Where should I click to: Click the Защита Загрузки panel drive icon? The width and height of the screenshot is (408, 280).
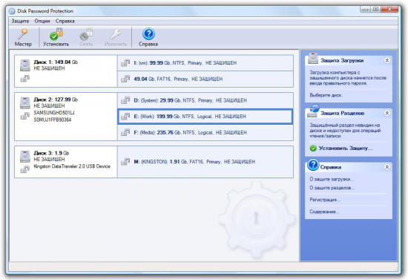click(313, 59)
